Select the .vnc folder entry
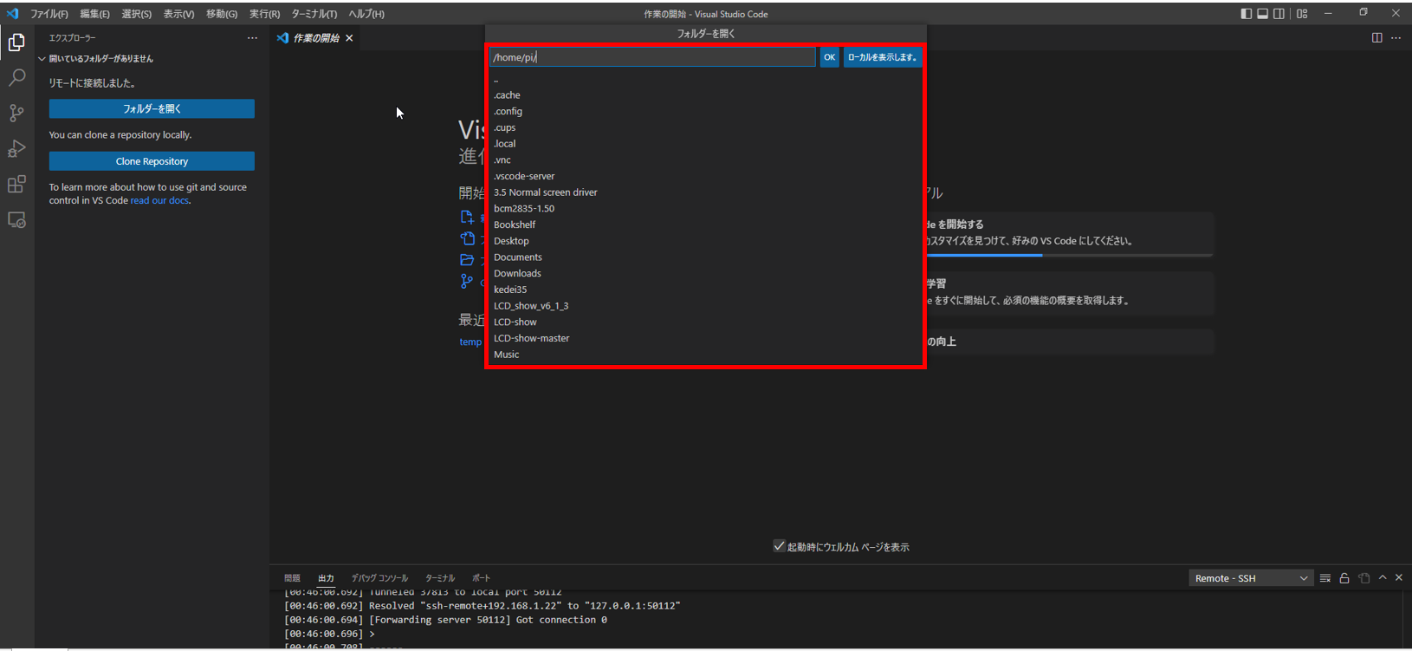This screenshot has width=1412, height=651. (x=705, y=160)
